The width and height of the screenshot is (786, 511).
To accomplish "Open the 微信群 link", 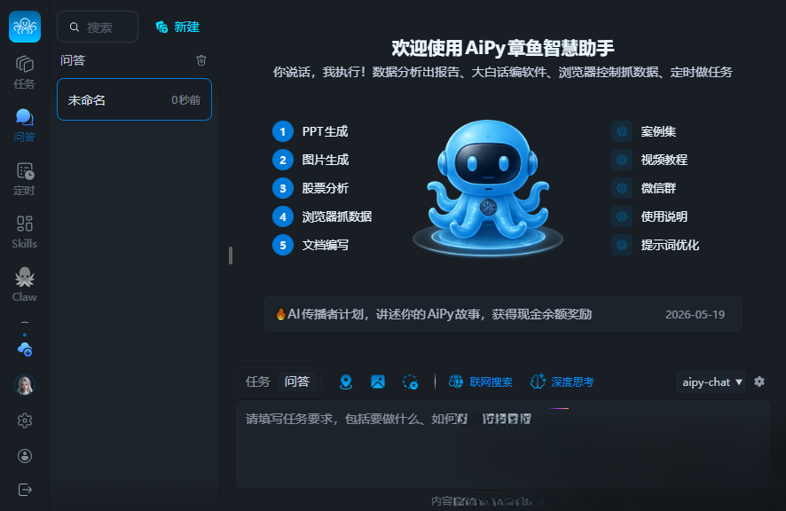I will pyautogui.click(x=658, y=188).
